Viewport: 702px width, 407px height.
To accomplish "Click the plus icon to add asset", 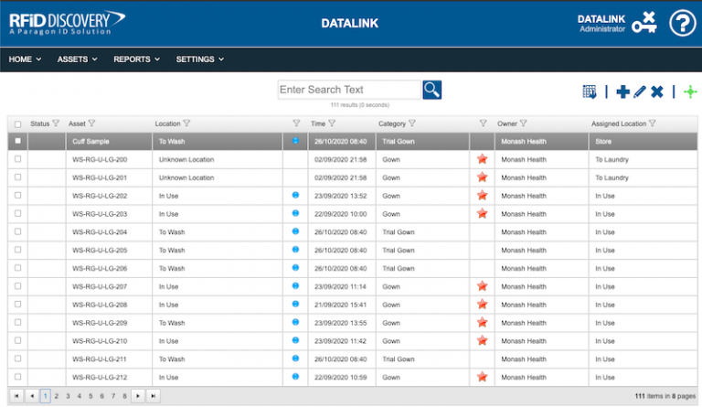I will pyautogui.click(x=622, y=91).
